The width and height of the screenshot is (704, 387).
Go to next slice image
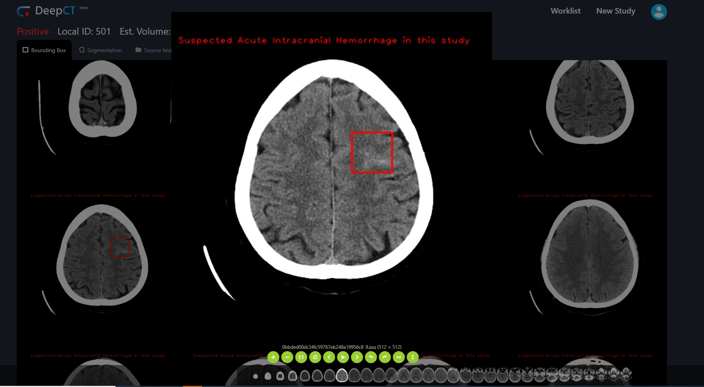tap(357, 357)
